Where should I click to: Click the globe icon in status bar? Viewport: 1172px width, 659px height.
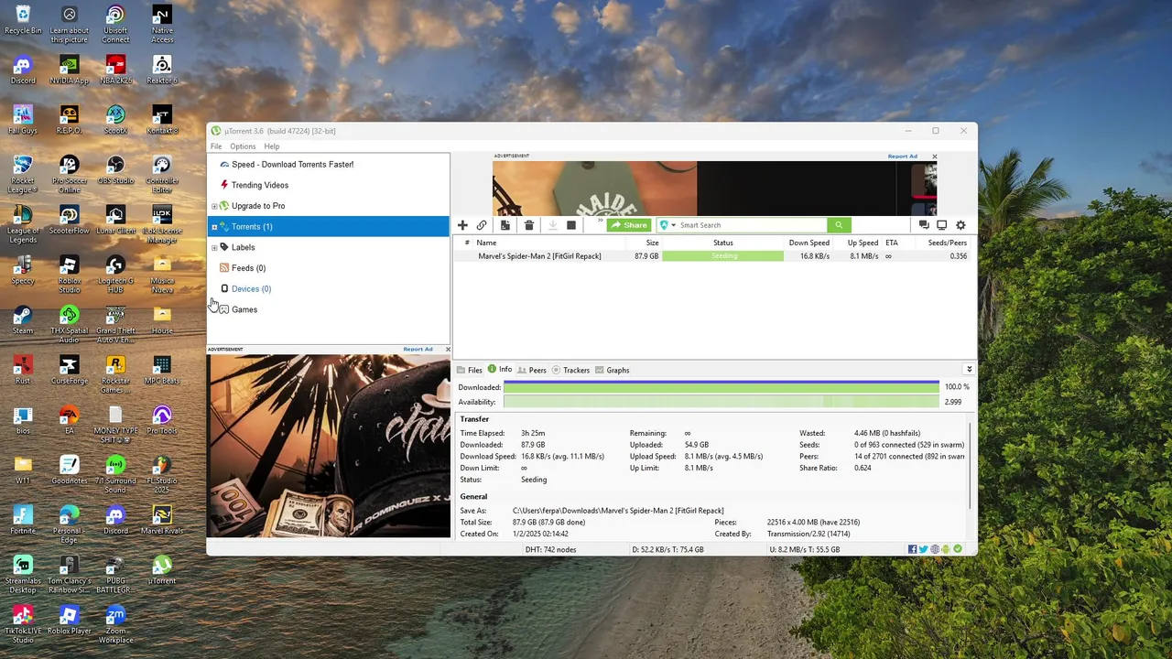tap(935, 549)
